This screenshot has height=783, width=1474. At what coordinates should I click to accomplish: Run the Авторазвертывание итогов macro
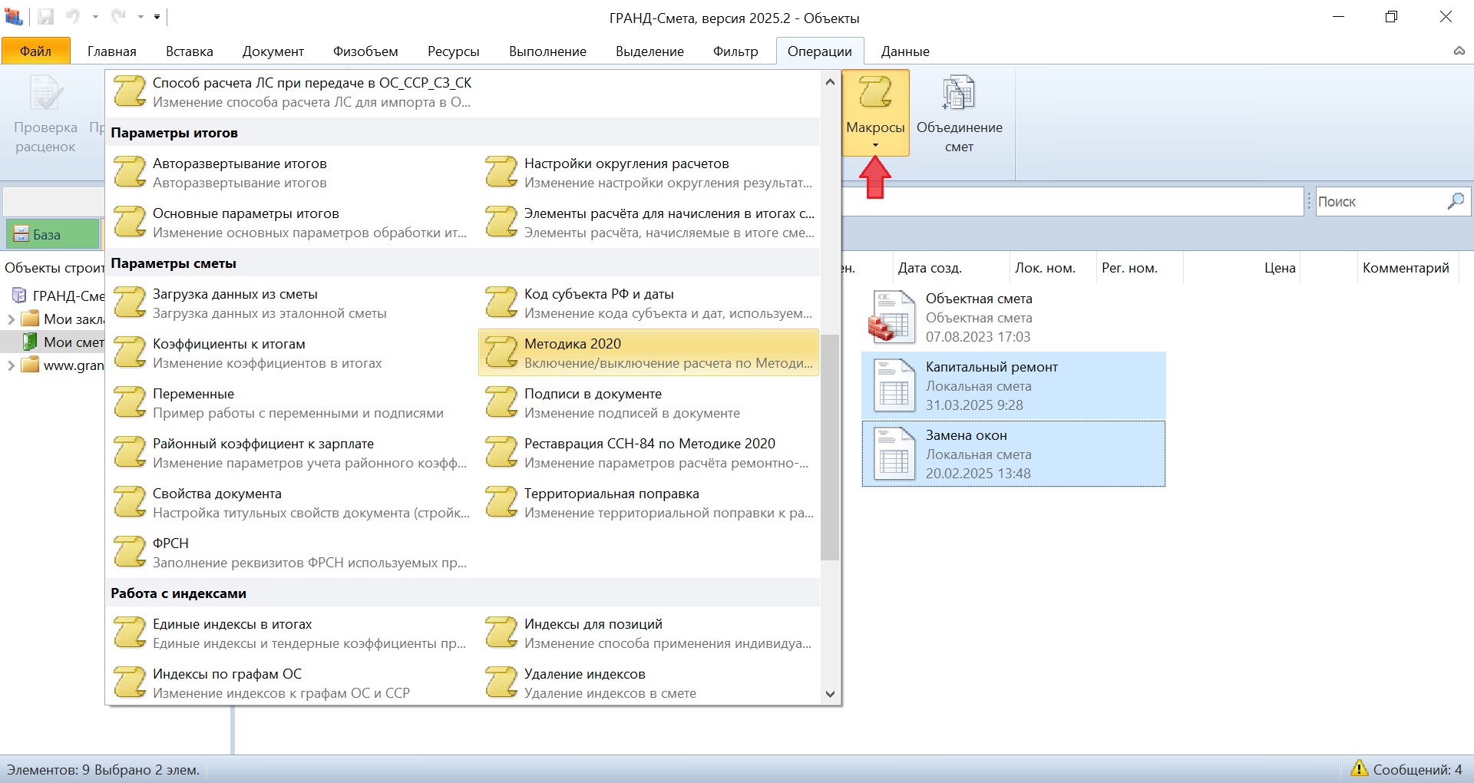click(292, 173)
